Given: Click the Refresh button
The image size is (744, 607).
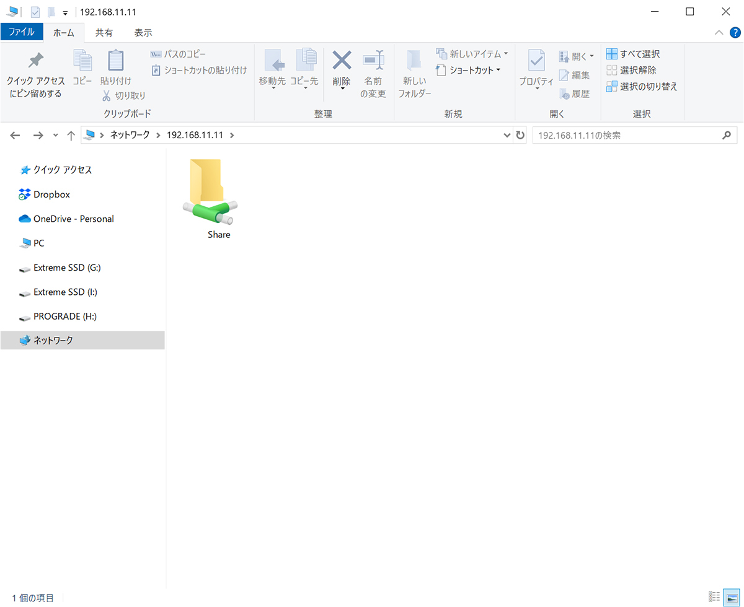Looking at the screenshot, I should pyautogui.click(x=520, y=135).
